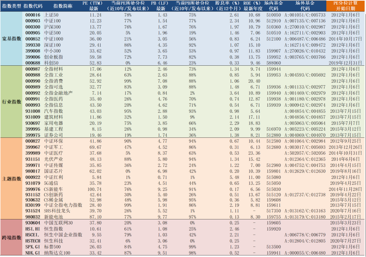Viewport: 366px width, 257px height.
Task: Click the 沪深300 index name
Action: [x=52, y=27]
